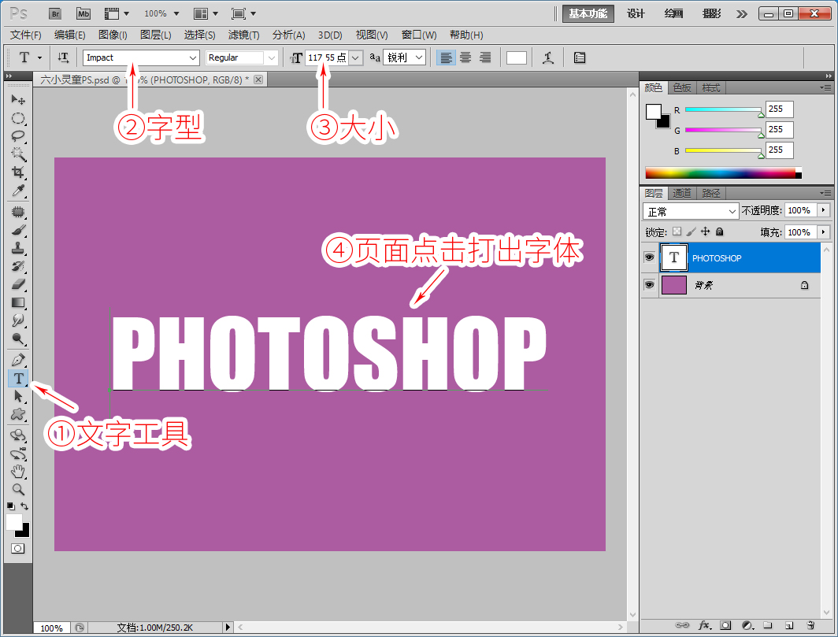Viewport: 838px width, 637px height.
Task: Click the text color swatch in options bar
Action: tap(517, 57)
